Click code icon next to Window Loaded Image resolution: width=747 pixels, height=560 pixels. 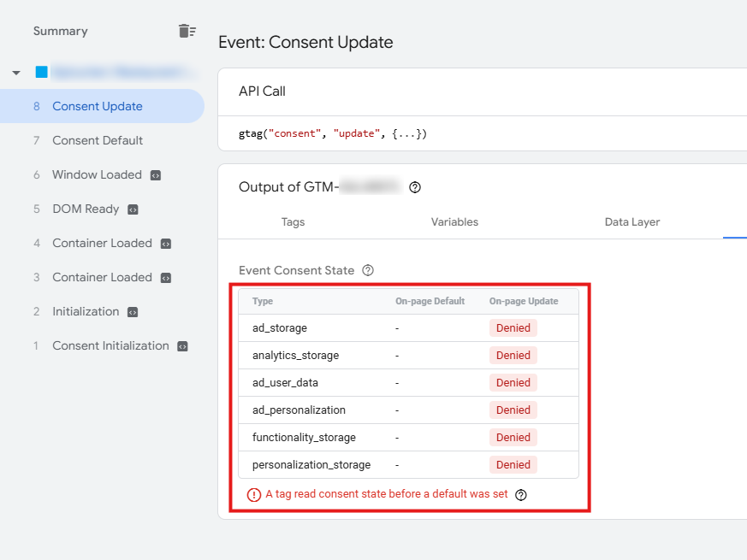[155, 175]
